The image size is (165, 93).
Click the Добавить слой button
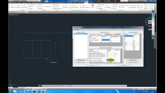[x=108, y=34]
